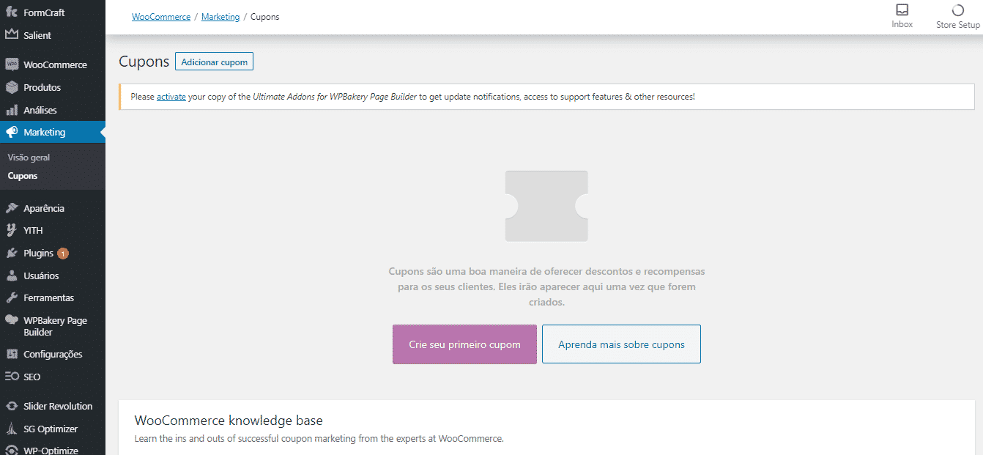
Task: Select Cupons submenu item
Action: 23,176
